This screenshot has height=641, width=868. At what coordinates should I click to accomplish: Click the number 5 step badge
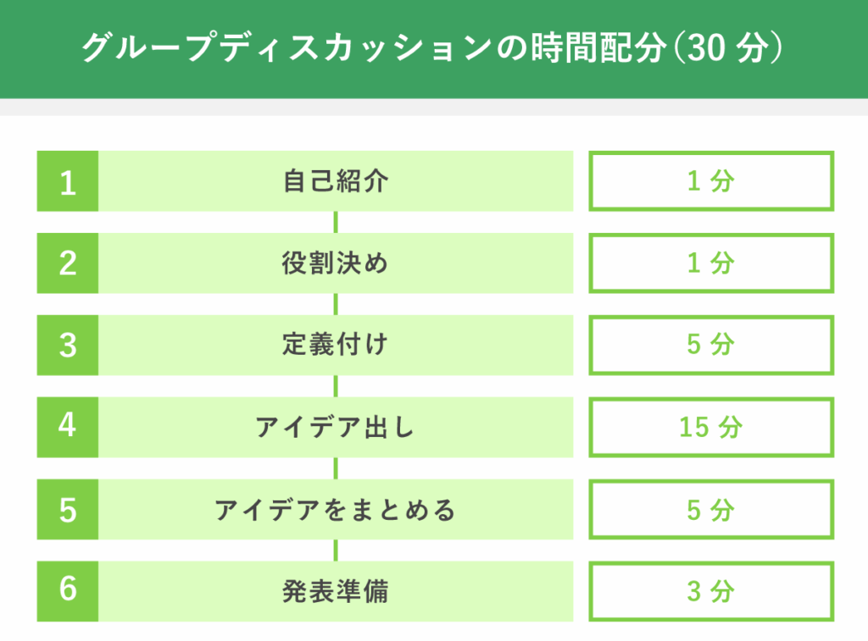click(67, 510)
